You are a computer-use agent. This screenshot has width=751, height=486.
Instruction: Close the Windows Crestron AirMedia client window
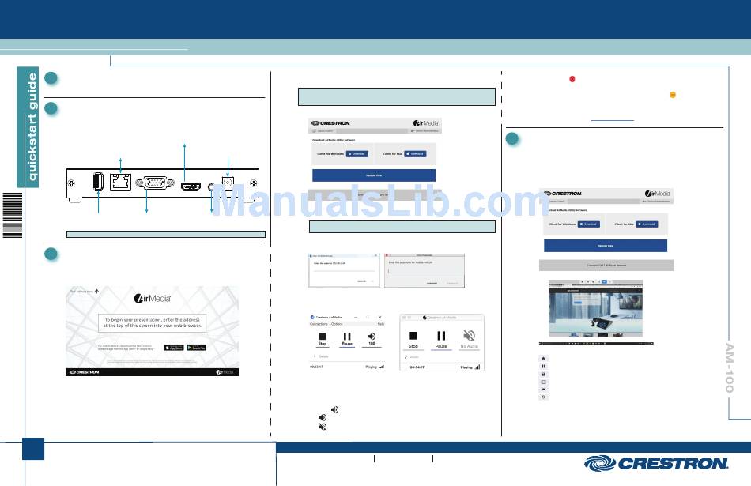click(x=379, y=317)
